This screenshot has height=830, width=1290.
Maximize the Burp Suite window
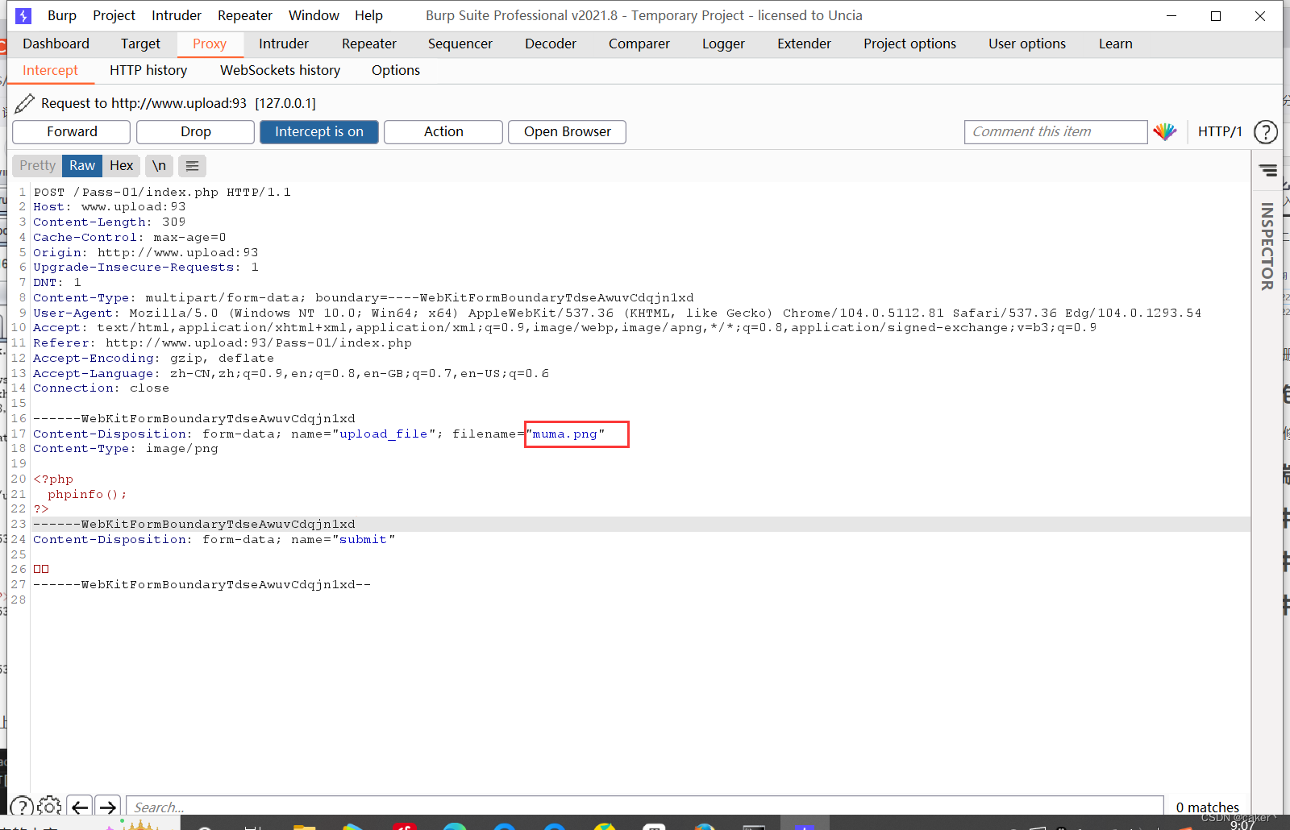(1216, 16)
